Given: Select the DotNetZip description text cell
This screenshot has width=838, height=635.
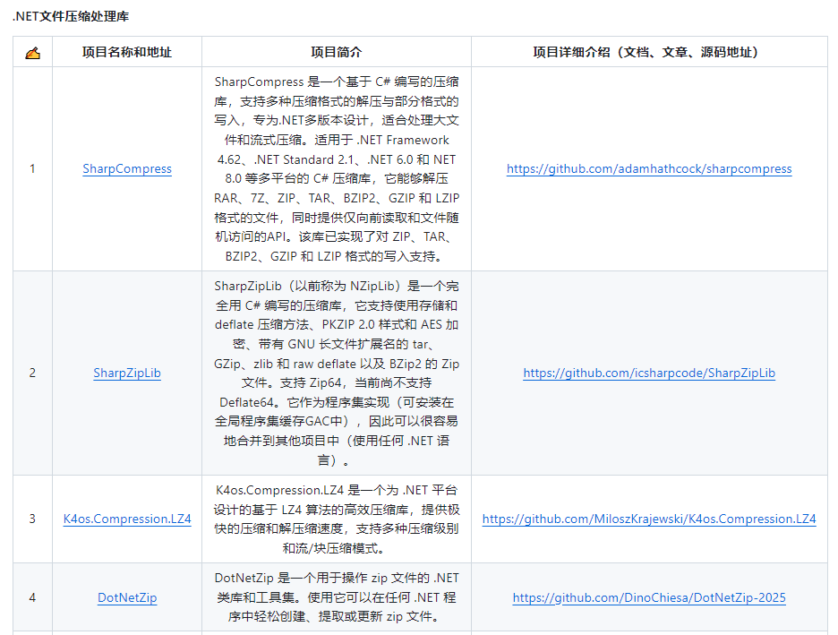Looking at the screenshot, I should click(x=336, y=597).
